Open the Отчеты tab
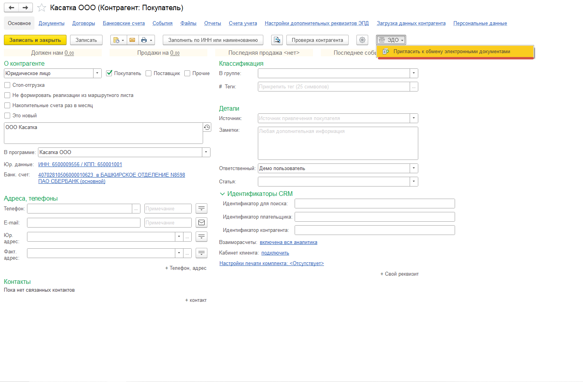Image resolution: width=583 pixels, height=382 pixels. coord(212,23)
